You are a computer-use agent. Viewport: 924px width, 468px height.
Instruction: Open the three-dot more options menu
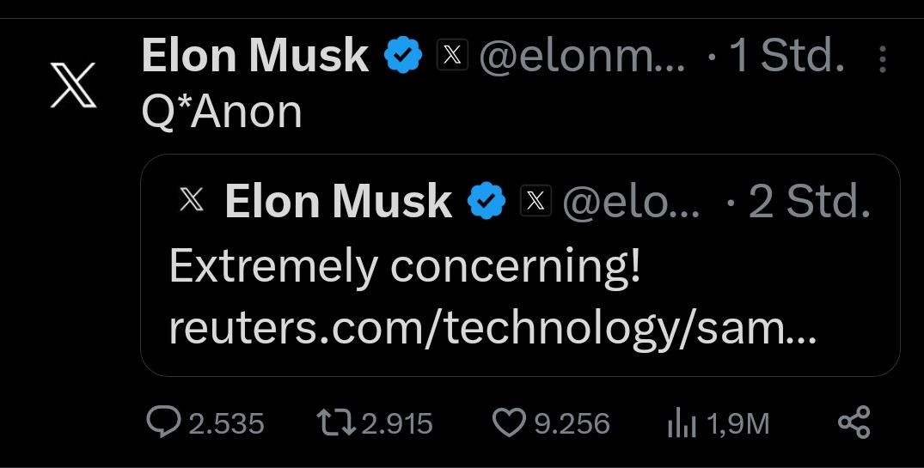[884, 58]
